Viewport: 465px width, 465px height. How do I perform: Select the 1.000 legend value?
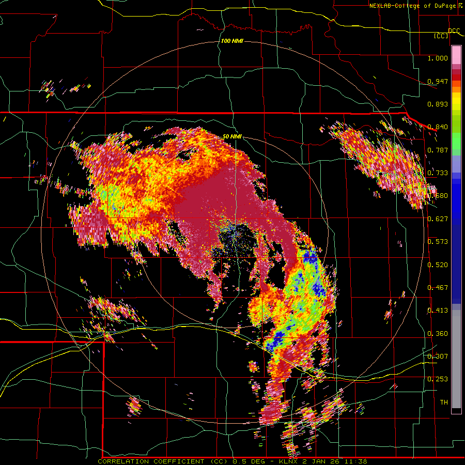[x=438, y=58]
